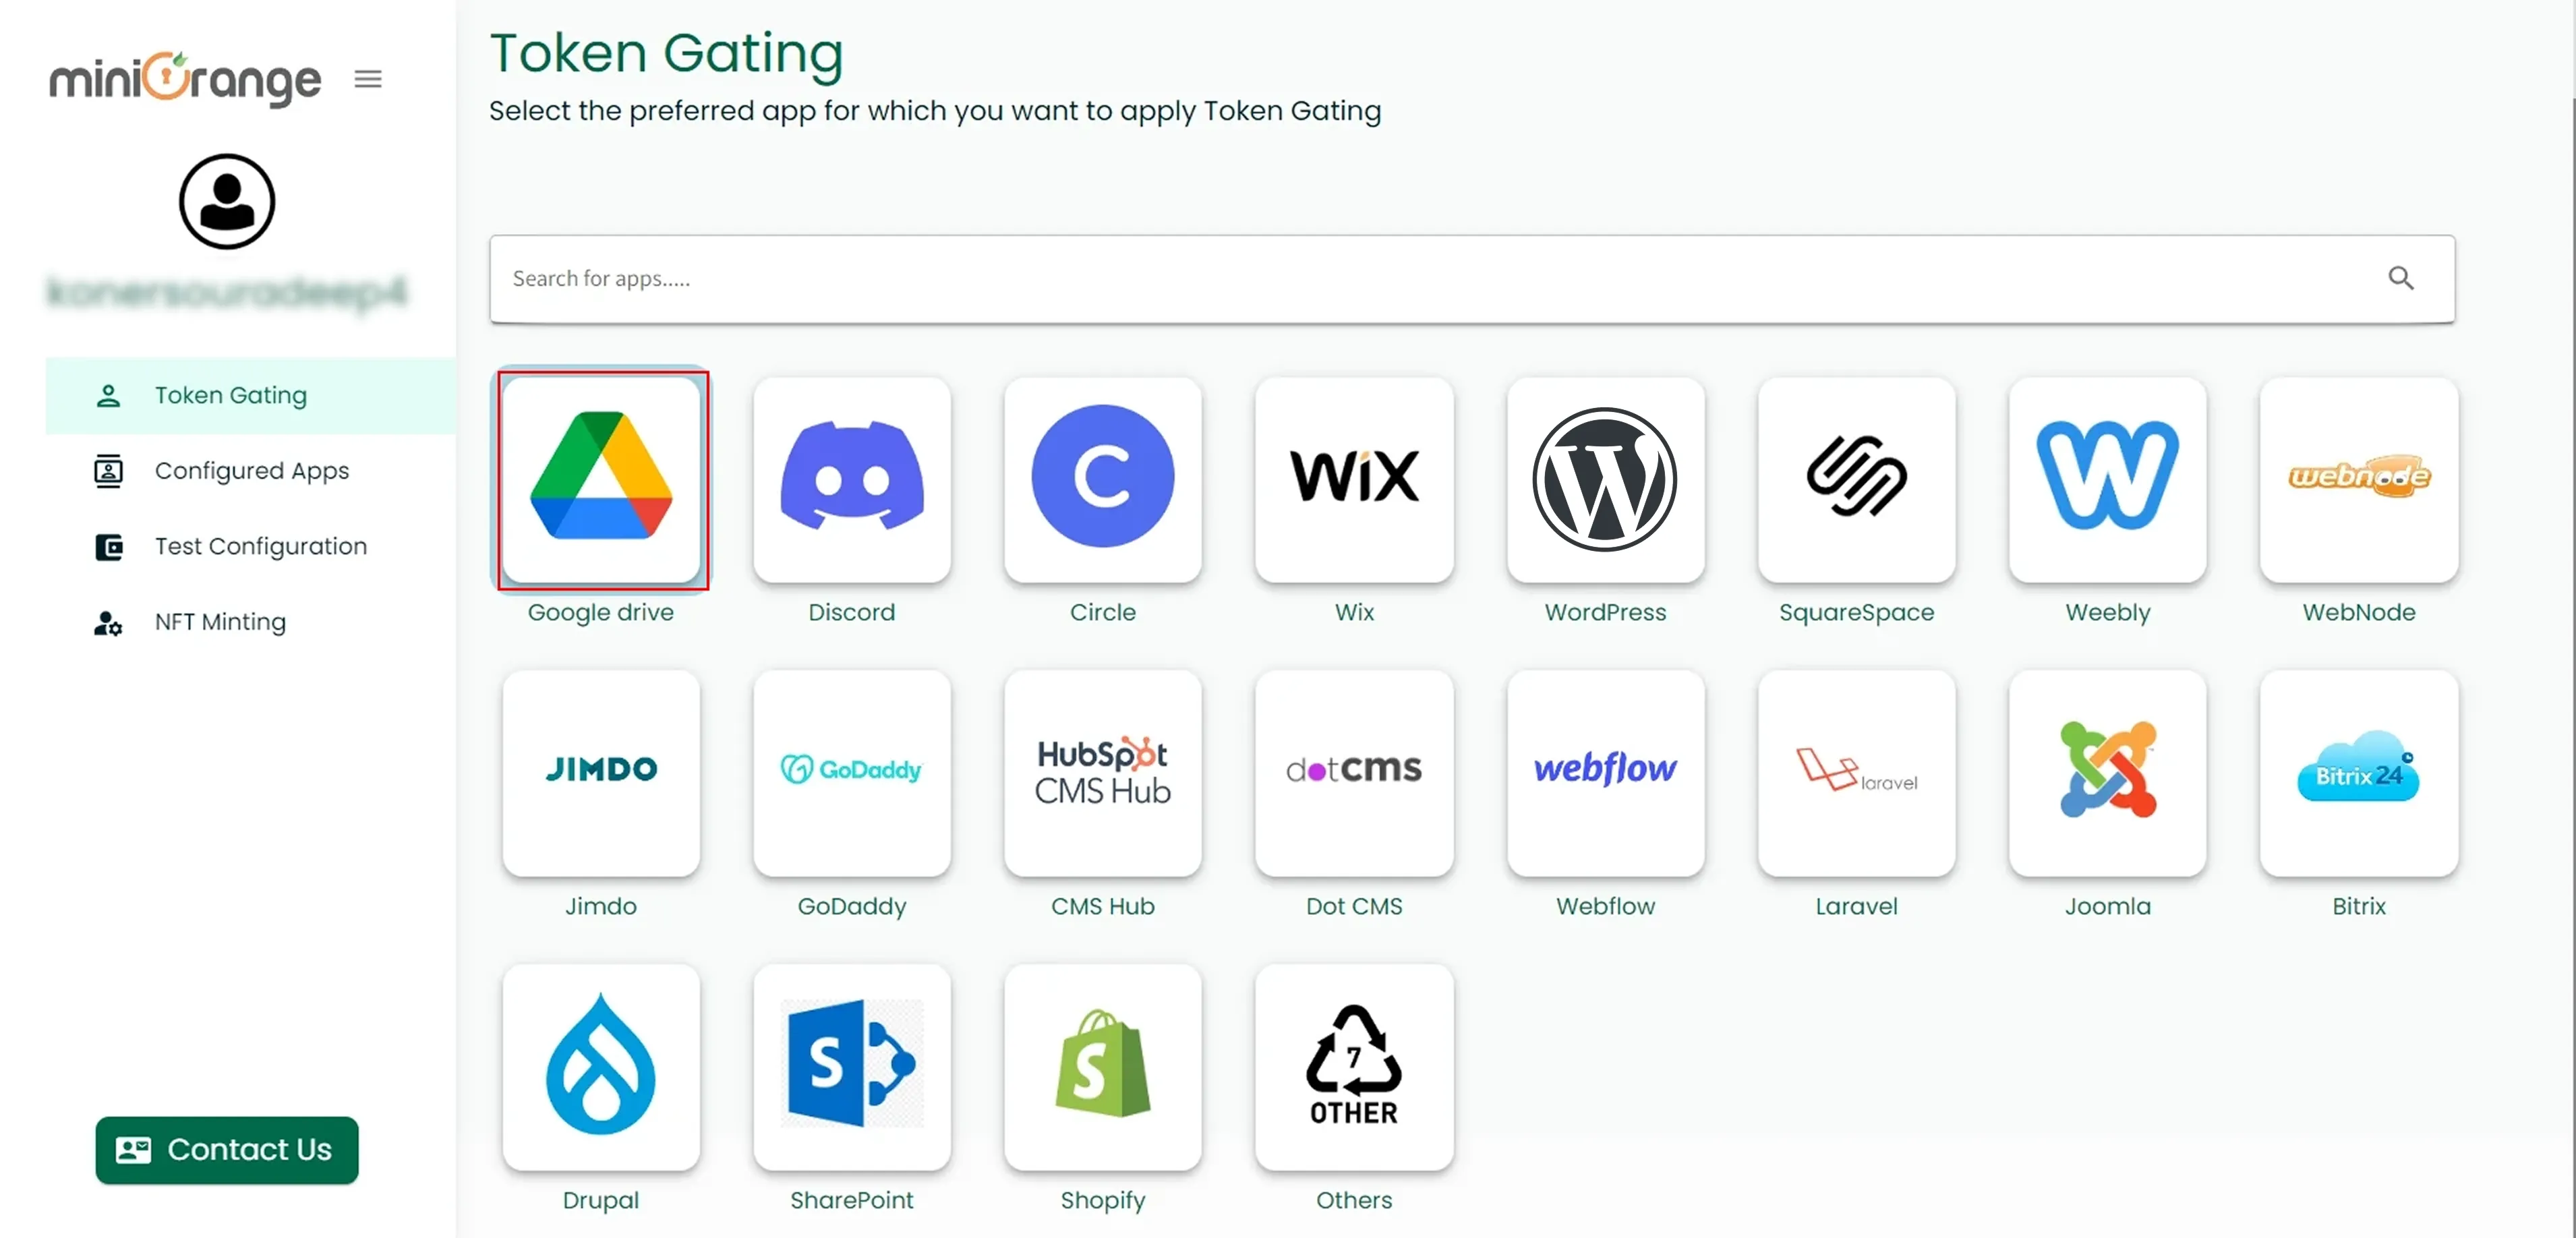The image size is (2576, 1238).
Task: Choose the Laravel app icon
Action: tap(1856, 773)
